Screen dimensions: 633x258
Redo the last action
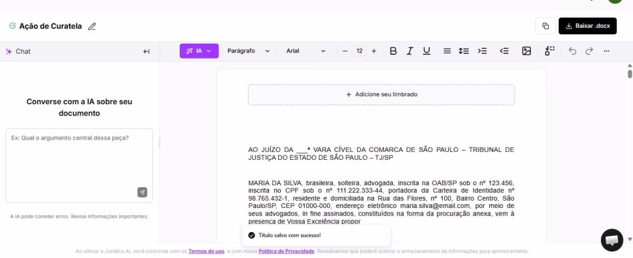[589, 51]
